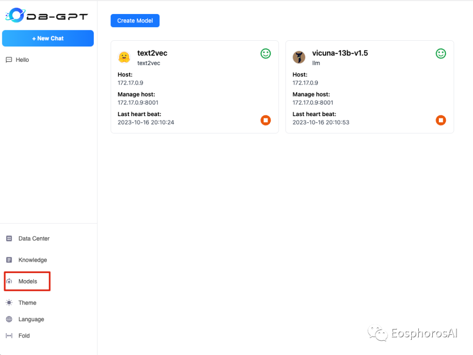The width and height of the screenshot is (473, 355).
Task: Select the vicuna-13b-v1.5 model title
Action: point(340,53)
